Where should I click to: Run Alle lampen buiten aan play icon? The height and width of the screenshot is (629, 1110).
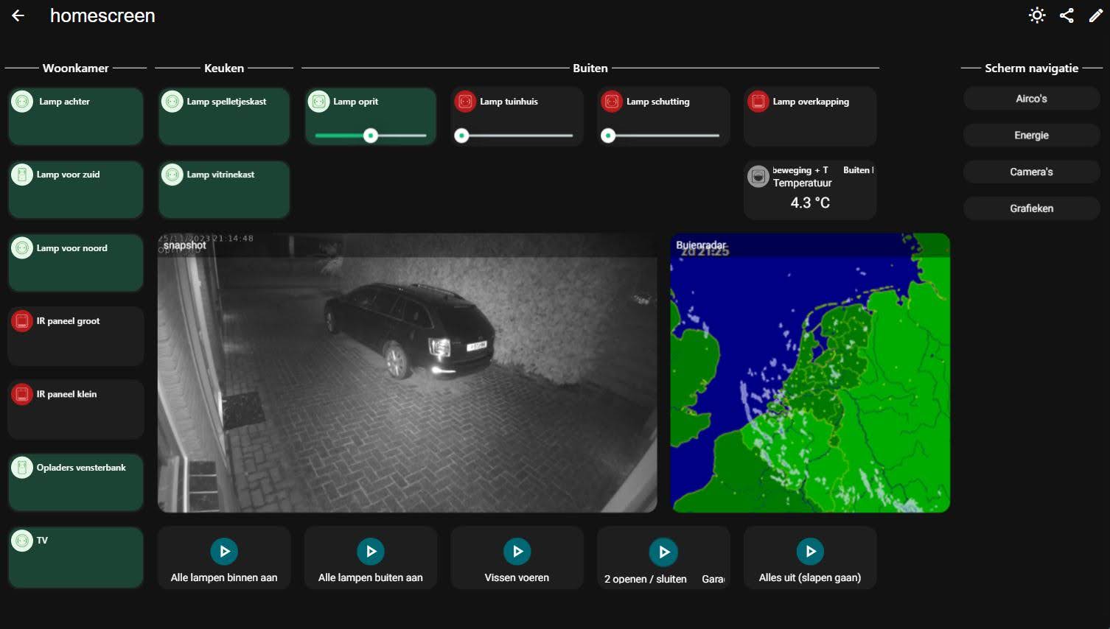[x=371, y=551]
